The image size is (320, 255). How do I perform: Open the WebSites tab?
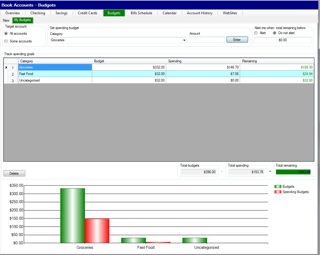click(x=230, y=13)
